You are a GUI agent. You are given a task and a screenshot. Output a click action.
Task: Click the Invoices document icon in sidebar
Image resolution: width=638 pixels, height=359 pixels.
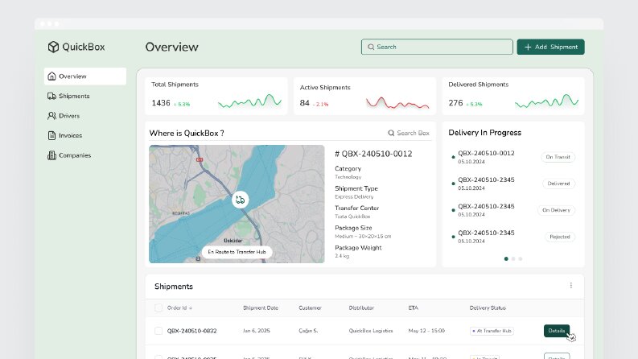(x=51, y=135)
